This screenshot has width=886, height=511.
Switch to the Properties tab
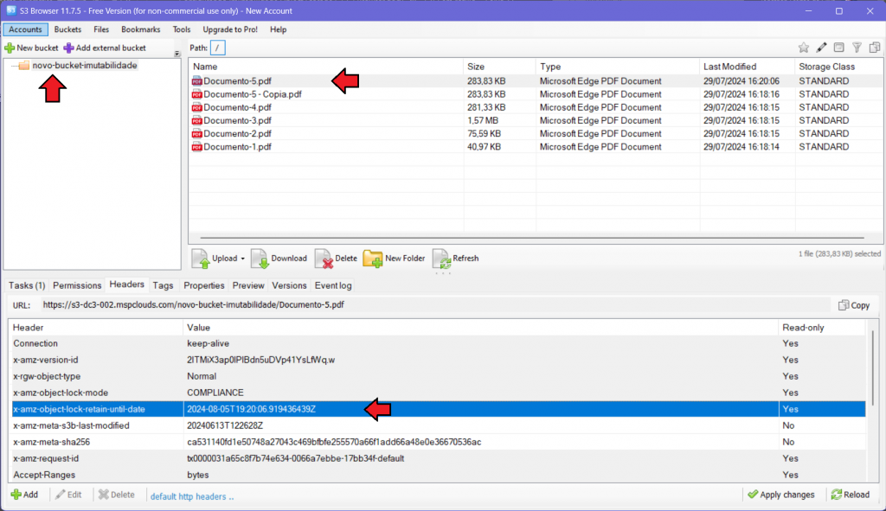point(204,285)
